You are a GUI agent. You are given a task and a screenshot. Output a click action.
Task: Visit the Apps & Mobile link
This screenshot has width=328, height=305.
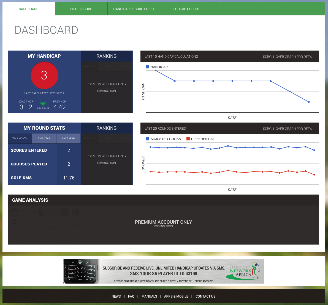[x=176, y=296]
